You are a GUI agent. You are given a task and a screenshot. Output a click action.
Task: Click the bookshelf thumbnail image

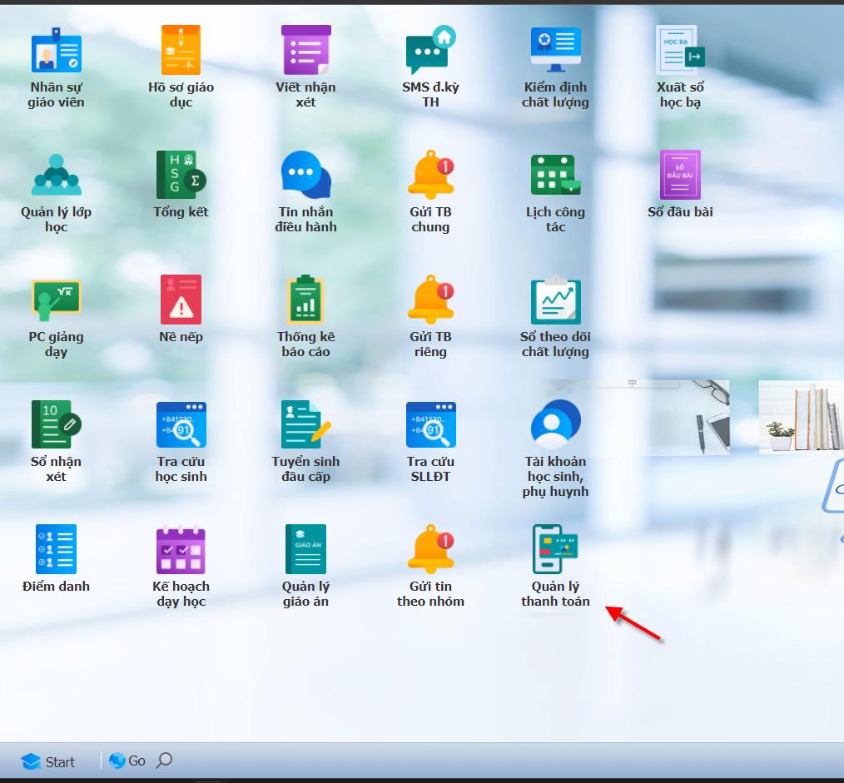801,417
